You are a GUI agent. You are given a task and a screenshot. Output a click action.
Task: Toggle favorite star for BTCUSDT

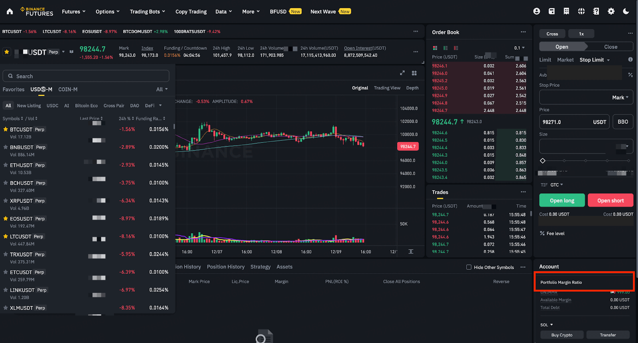pos(6,129)
